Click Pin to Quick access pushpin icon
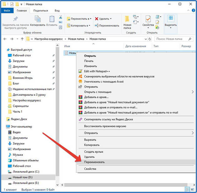 16,19
